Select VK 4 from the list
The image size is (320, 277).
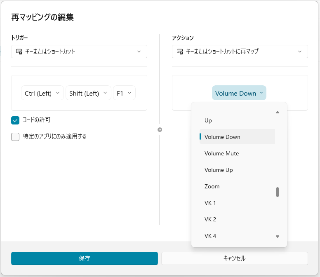(237, 236)
